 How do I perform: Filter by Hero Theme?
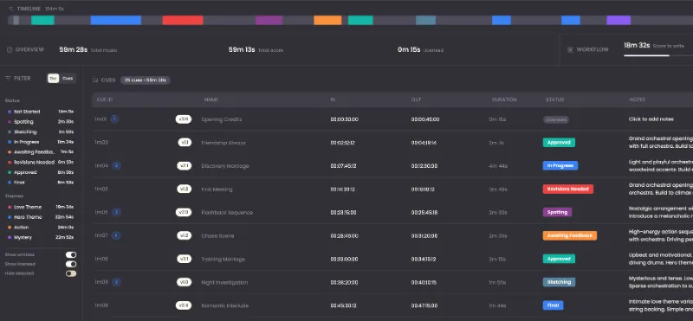point(40,217)
